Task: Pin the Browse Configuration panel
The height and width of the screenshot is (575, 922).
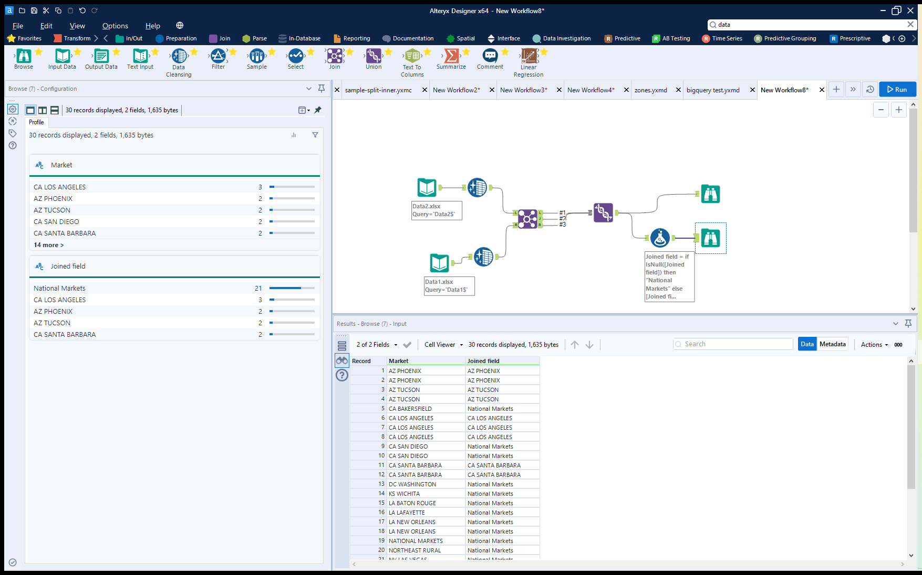Action: pyautogui.click(x=321, y=89)
